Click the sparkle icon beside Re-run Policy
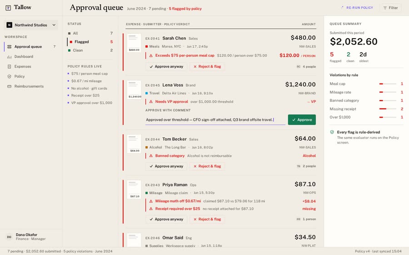 pyautogui.click(x=342, y=8)
